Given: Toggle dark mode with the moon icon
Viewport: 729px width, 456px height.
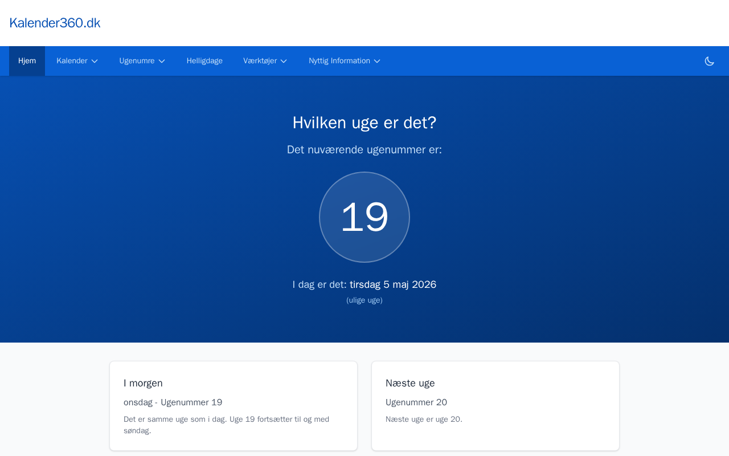Looking at the screenshot, I should pos(709,61).
